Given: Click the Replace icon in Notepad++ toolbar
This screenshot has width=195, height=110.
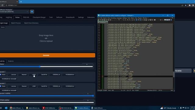Looking at the screenshot, I should [x=125, y=20].
